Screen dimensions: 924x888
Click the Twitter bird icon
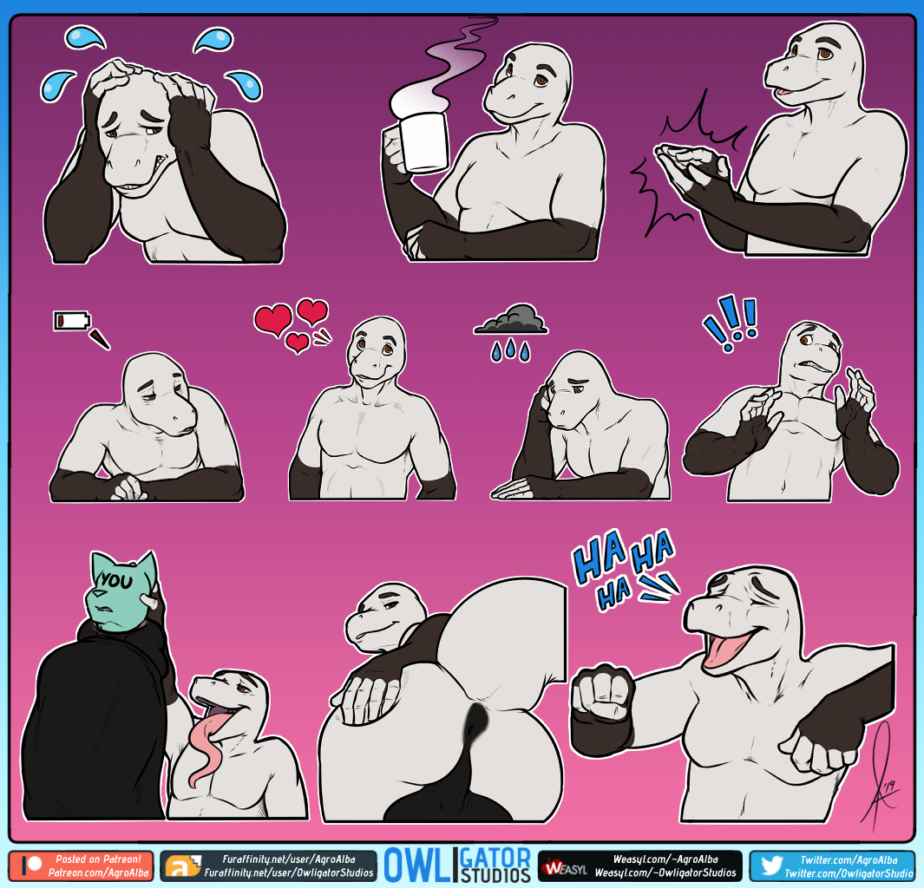pyautogui.click(x=770, y=866)
